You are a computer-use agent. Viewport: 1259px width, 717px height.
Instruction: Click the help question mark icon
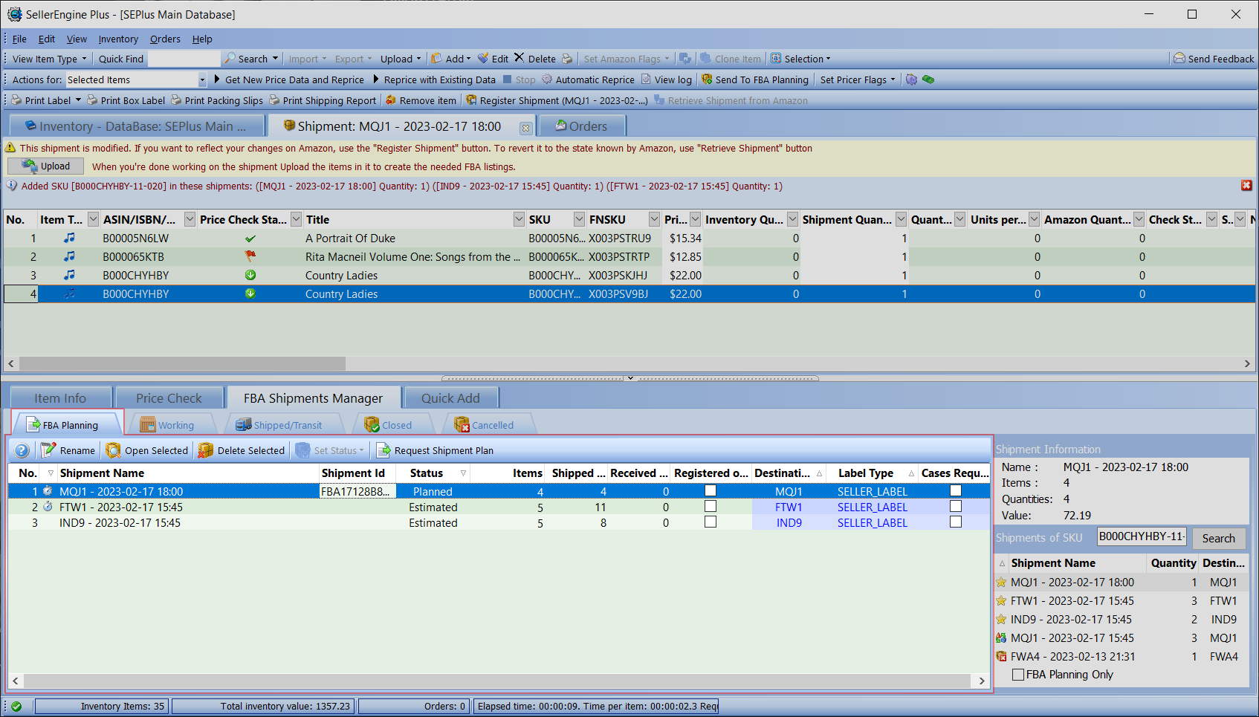click(x=22, y=450)
